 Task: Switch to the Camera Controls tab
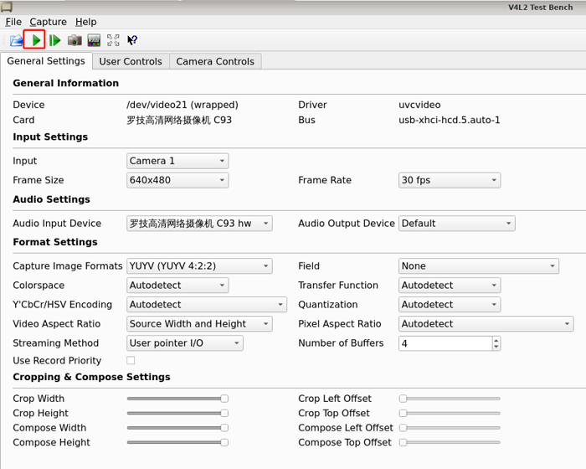[x=215, y=61]
